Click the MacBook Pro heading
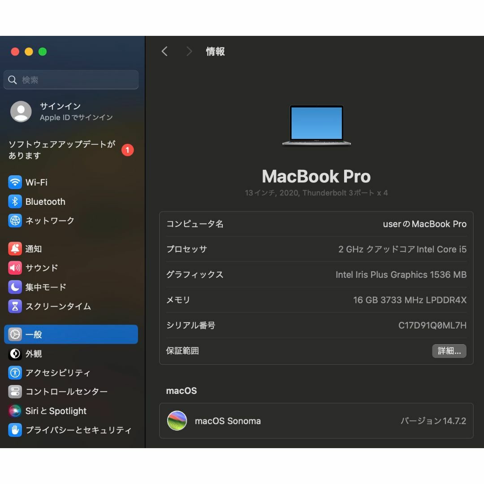This screenshot has width=484, height=484. [x=316, y=176]
